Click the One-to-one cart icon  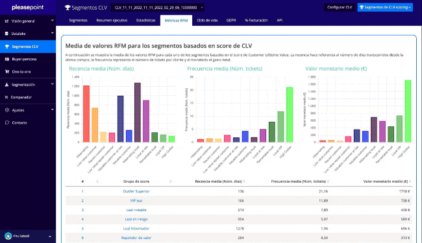pos(7,72)
